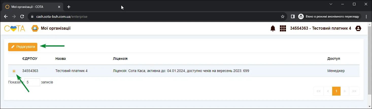Open the tab search chevron in the title bar

pyautogui.click(x=331, y=4)
